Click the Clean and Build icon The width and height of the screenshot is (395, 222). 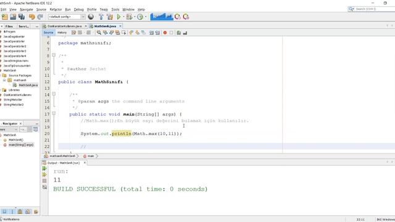[110, 17]
